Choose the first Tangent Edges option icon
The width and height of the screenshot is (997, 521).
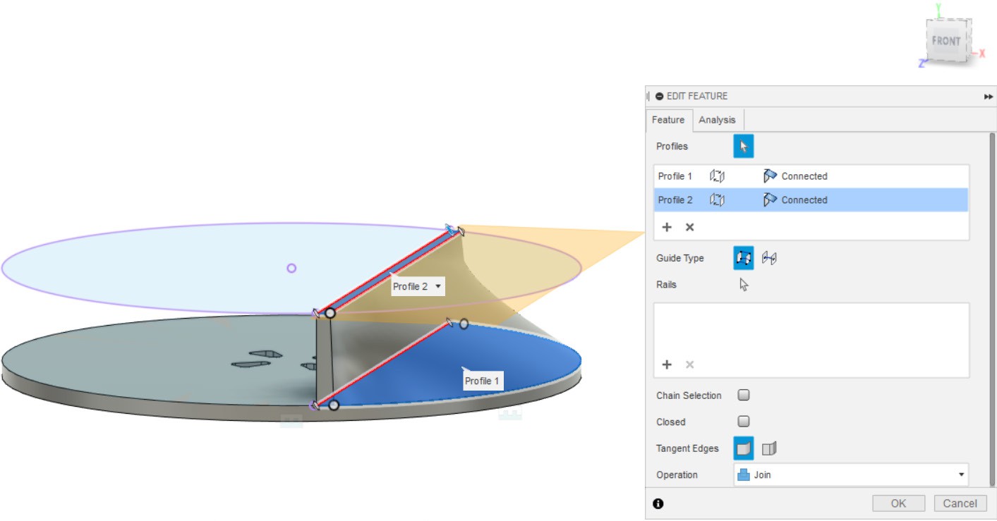click(x=743, y=448)
